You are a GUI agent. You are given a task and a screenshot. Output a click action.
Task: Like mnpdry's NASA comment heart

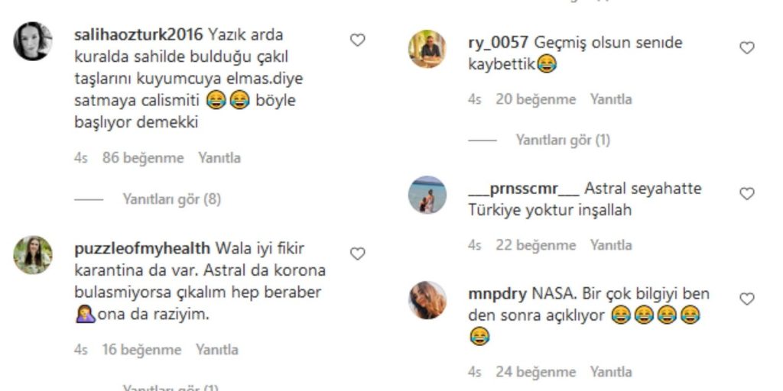point(746,299)
